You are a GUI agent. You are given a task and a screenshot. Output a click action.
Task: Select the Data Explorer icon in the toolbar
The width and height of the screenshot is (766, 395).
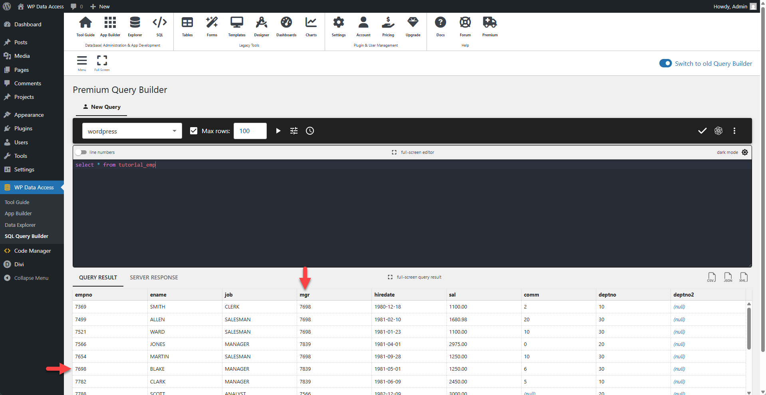135,26
